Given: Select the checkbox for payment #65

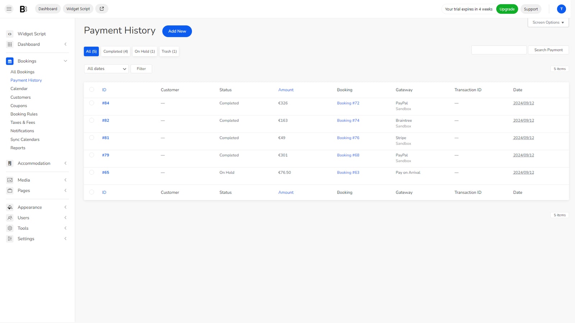Looking at the screenshot, I should 91,172.
